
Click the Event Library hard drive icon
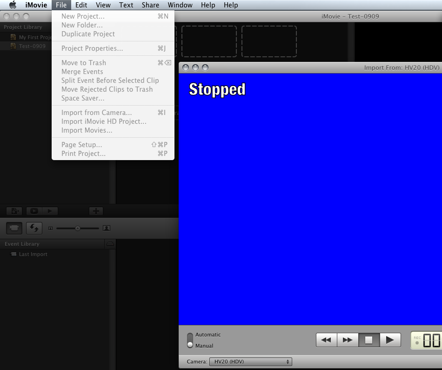tap(110, 244)
